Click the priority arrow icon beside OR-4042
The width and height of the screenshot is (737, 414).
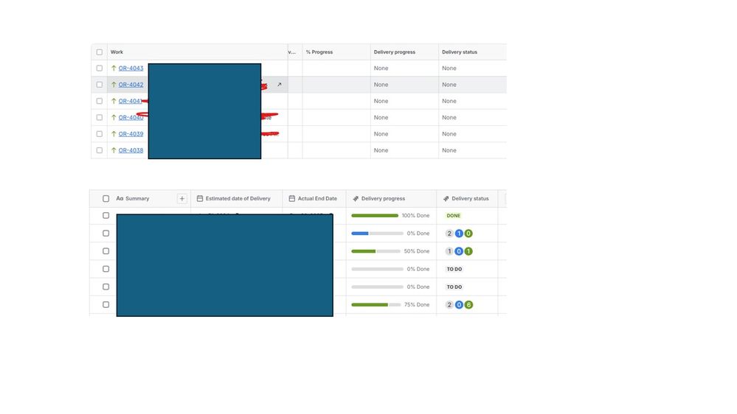tap(114, 85)
